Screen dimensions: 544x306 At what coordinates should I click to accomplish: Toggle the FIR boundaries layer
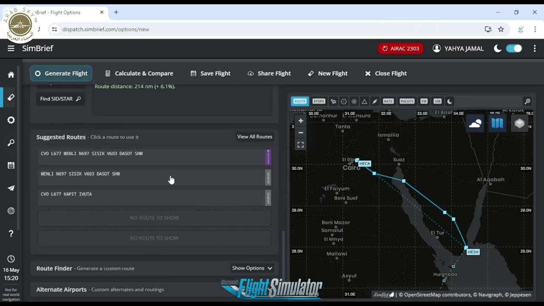point(424,101)
